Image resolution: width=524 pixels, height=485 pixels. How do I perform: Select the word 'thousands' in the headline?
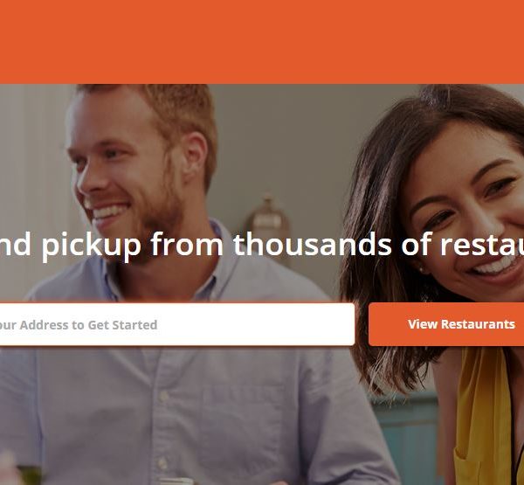[312, 244]
